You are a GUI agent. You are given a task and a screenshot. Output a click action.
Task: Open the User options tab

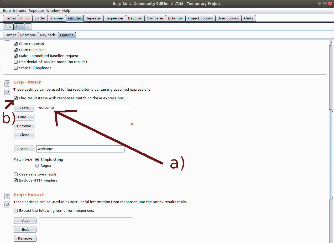228,18
